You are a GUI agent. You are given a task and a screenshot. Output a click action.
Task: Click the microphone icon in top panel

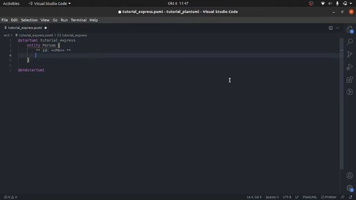click(338, 3)
